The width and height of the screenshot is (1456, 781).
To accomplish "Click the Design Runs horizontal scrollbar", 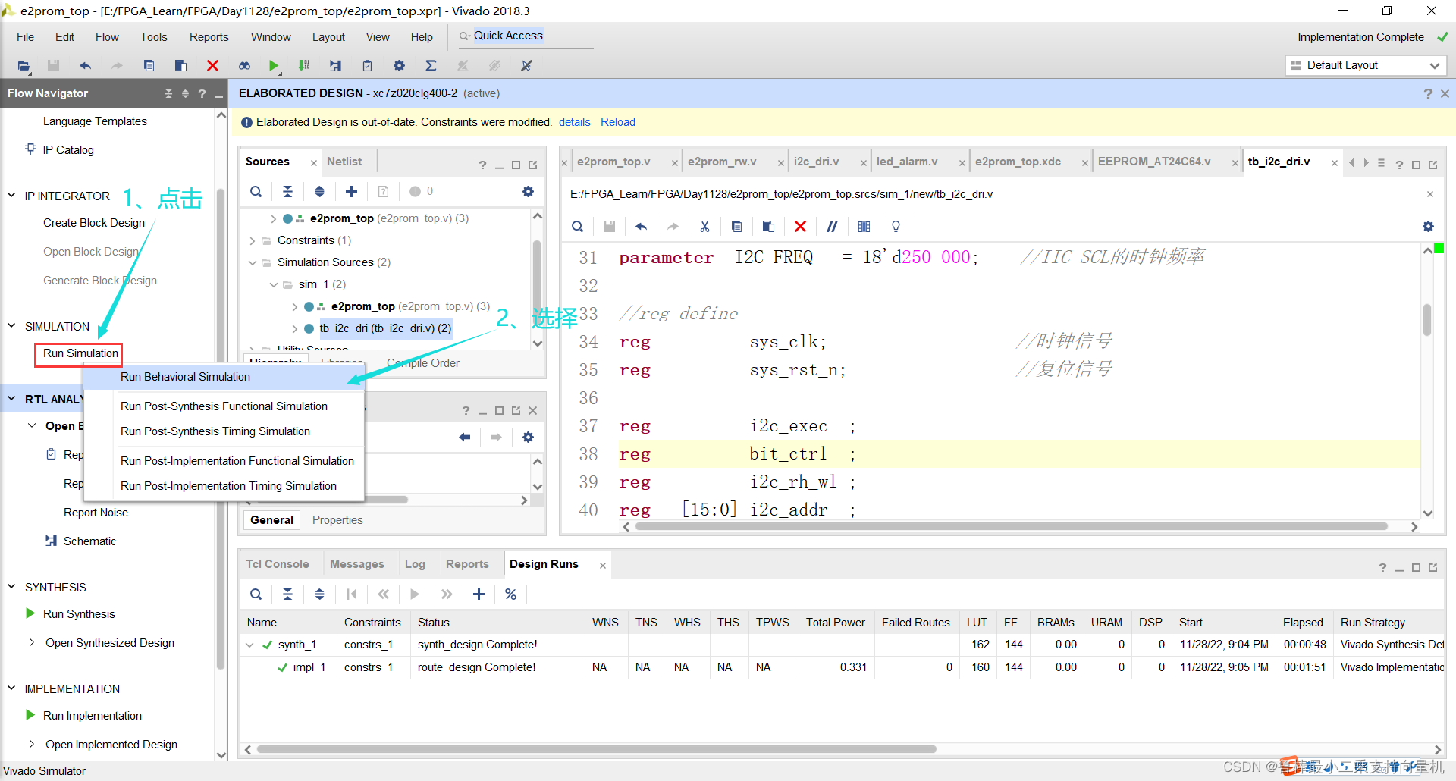I will (597, 749).
